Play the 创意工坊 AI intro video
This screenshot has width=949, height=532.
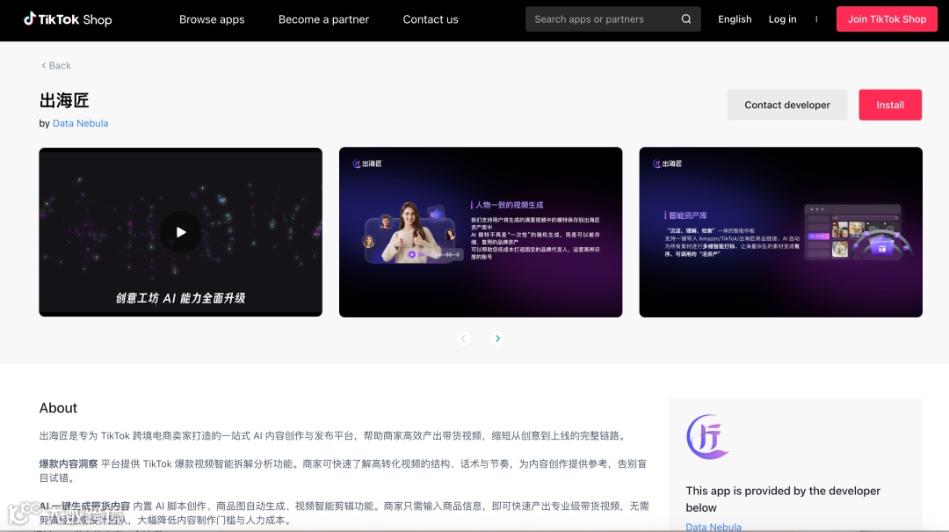tap(180, 232)
